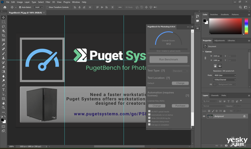Viewport: 251px width, 149px height.
Task: Select the Horizontal Type tool
Action: pos(4,89)
